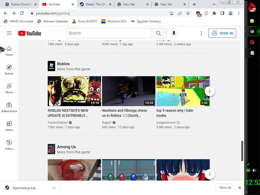Image resolution: width=260 pixels, height=195 pixels.
Task: Open Chrome three-dot menu
Action: point(239,13)
